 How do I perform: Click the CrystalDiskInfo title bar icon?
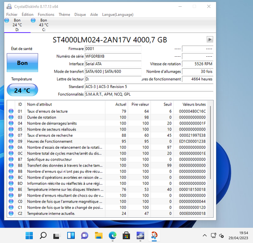[x=9, y=6]
